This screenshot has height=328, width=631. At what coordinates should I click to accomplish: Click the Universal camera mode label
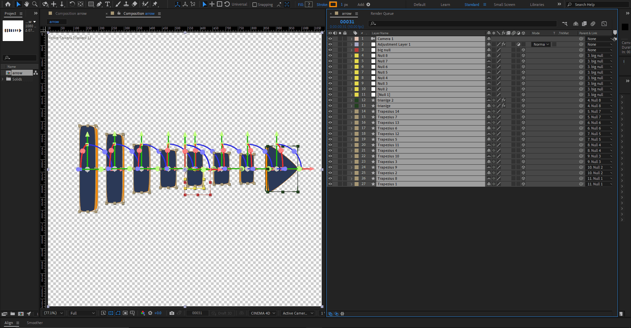[239, 5]
